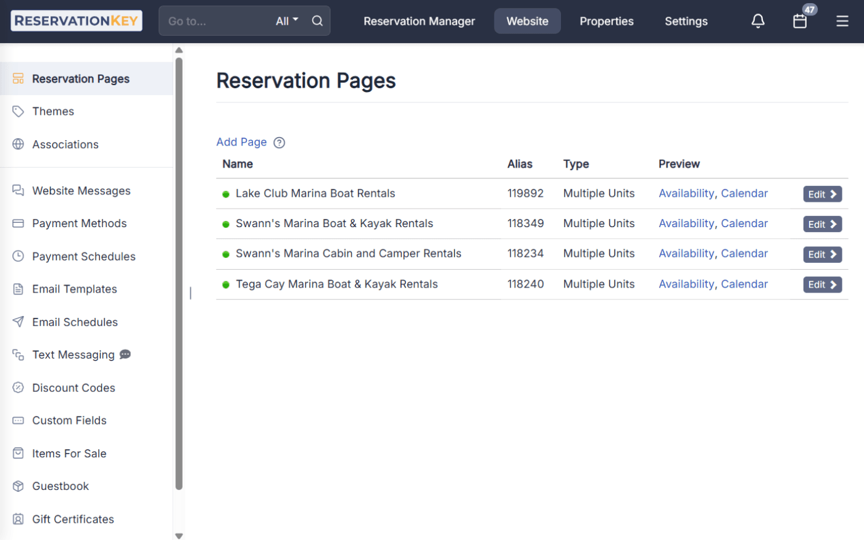Click the Items For Sale bag icon
Screen dimensions: 864x540
[19, 453]
